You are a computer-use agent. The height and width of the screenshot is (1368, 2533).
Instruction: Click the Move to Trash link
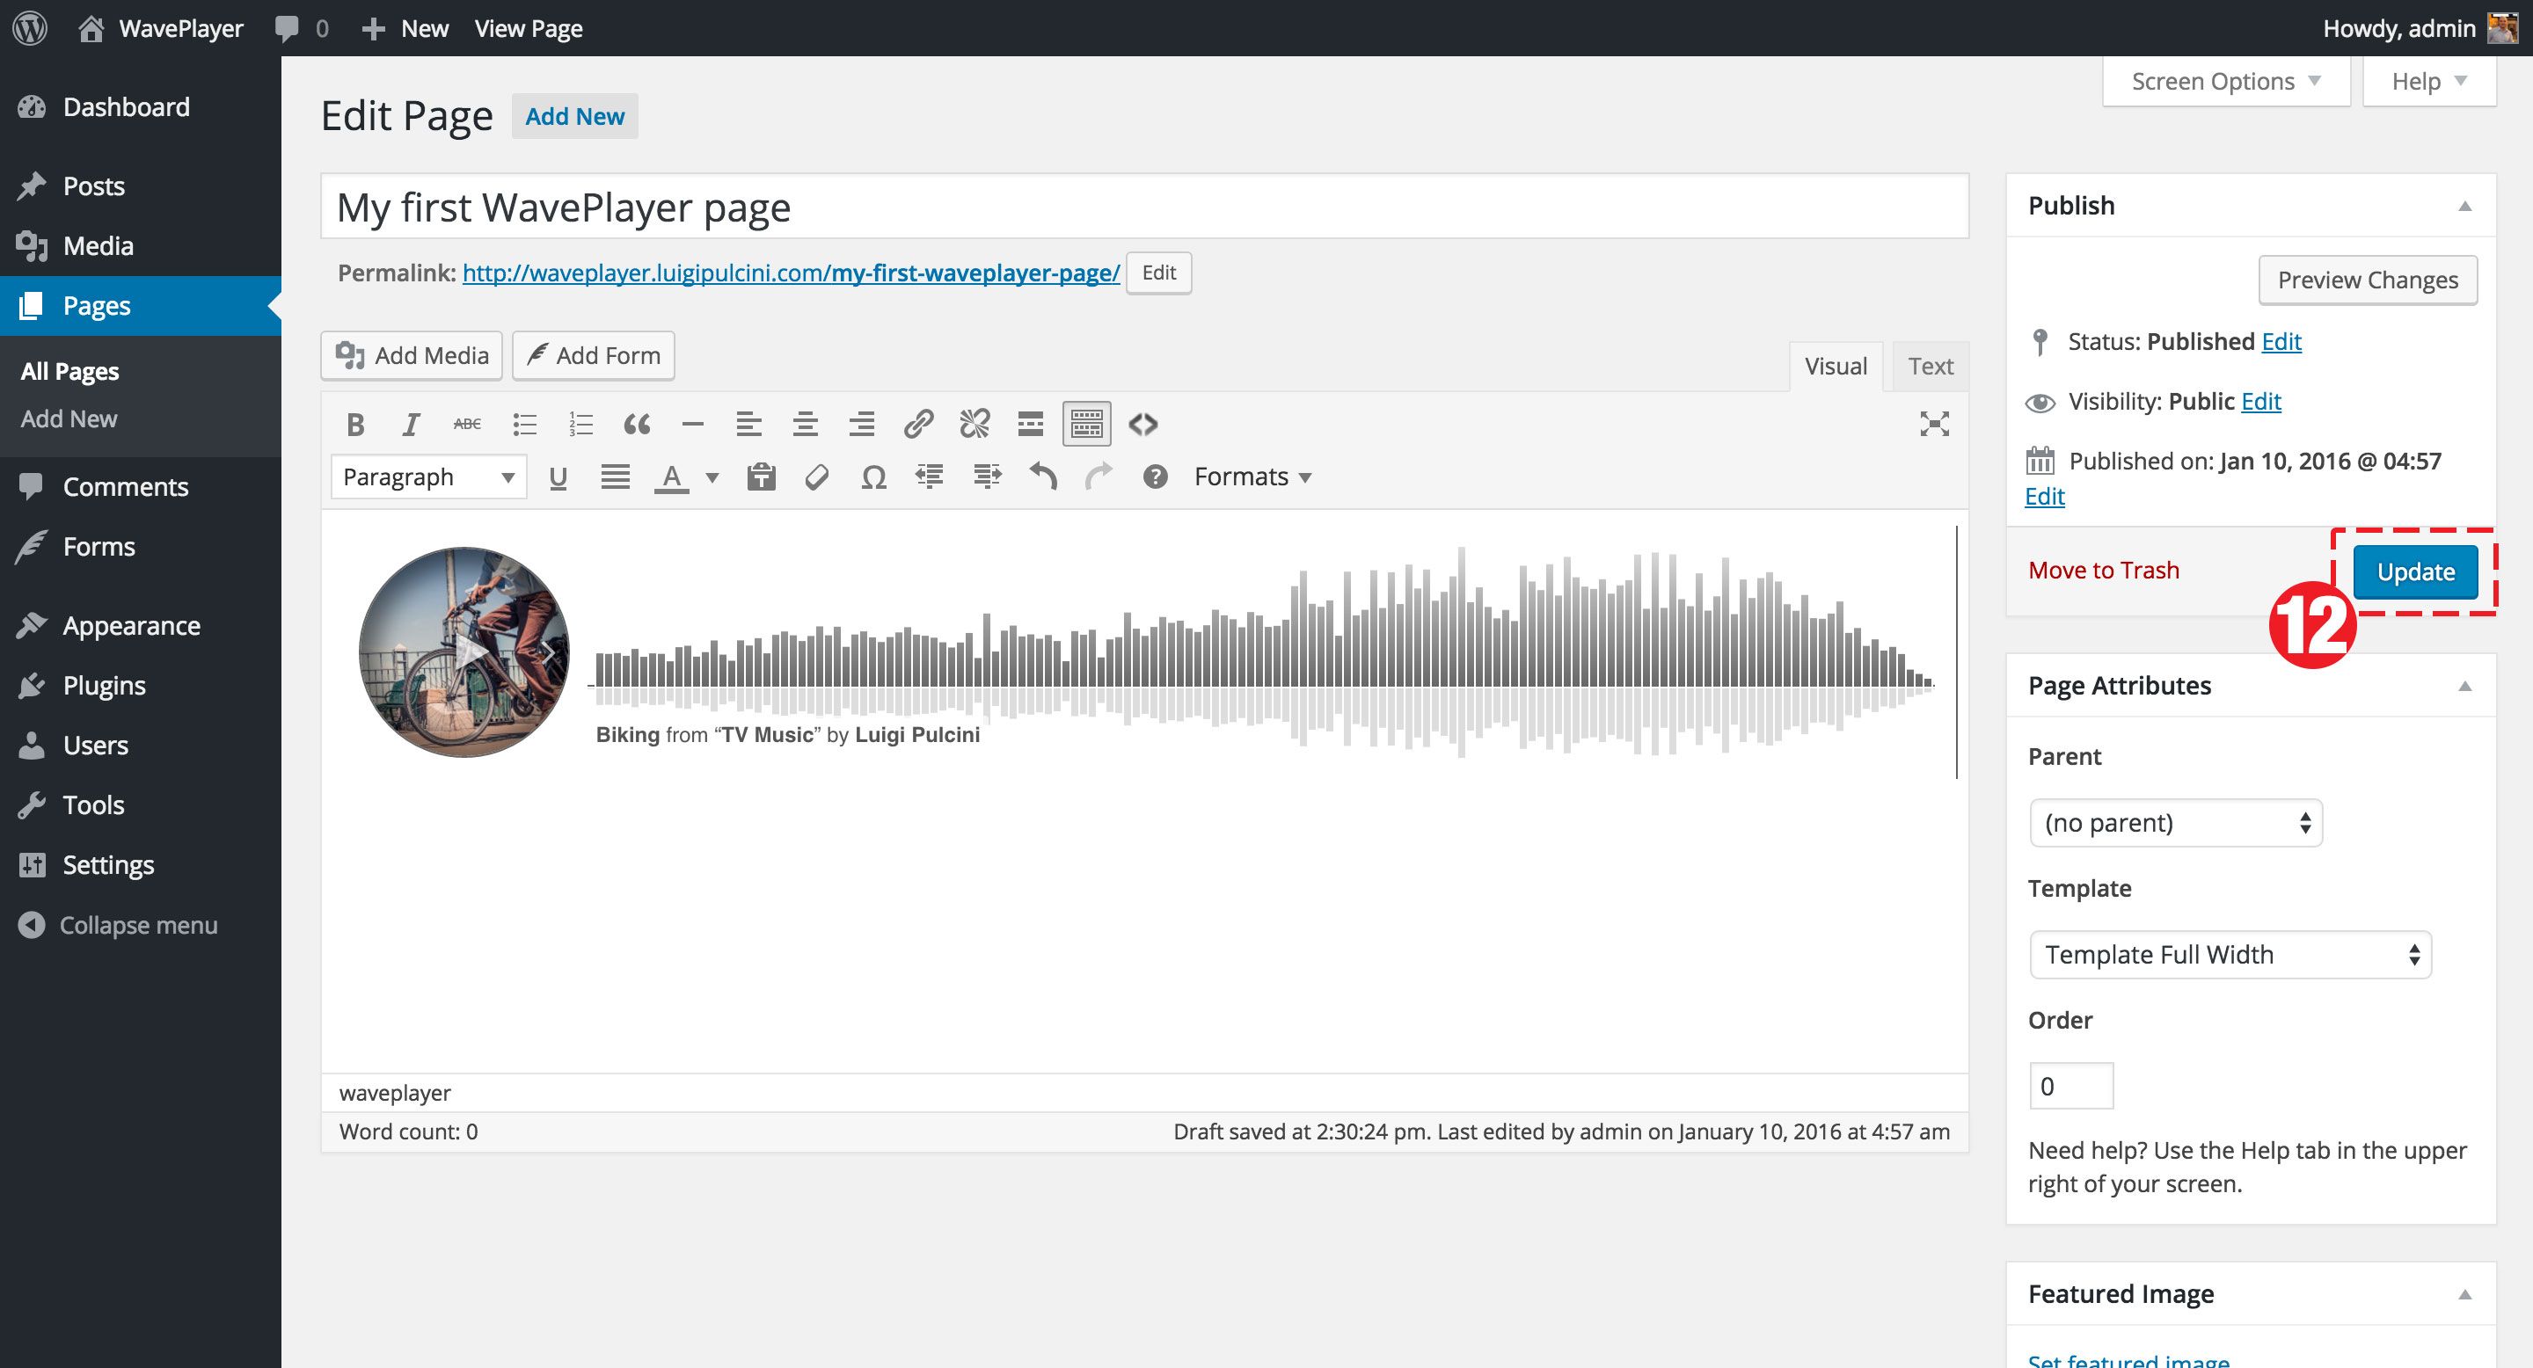[2103, 570]
